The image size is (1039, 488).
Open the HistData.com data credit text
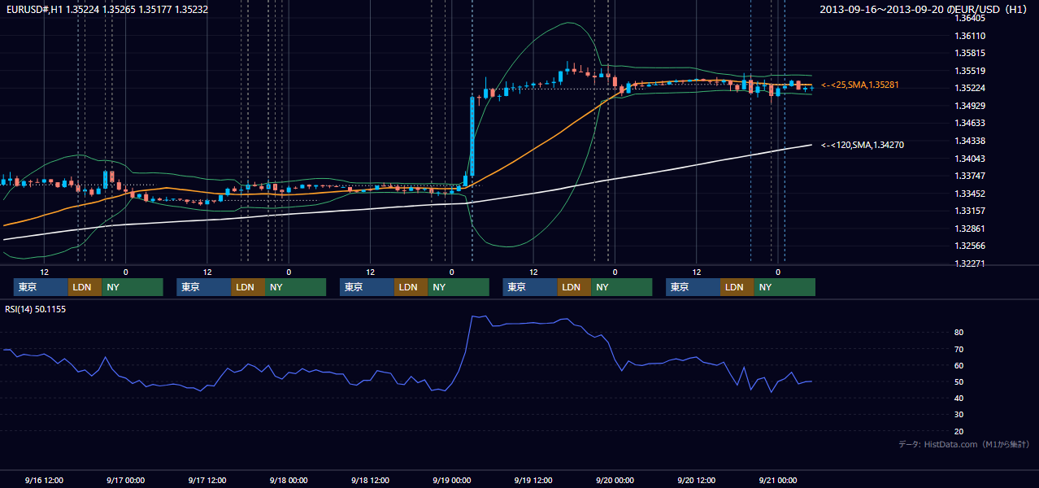tap(963, 444)
